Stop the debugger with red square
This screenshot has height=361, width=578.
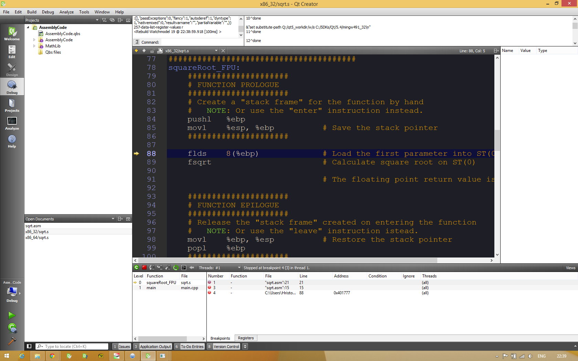point(144,267)
